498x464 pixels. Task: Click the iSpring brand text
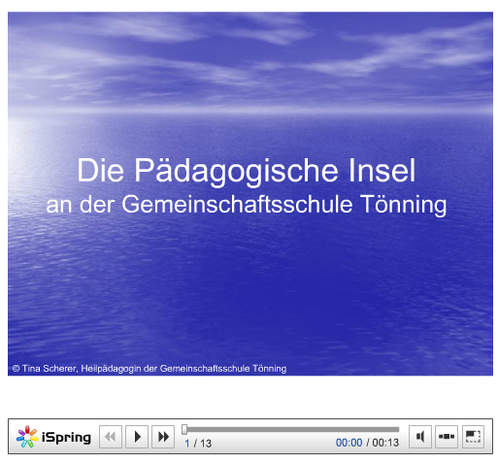pyautogui.click(x=66, y=437)
